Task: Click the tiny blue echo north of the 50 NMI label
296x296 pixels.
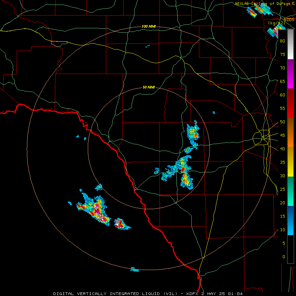Action: 148,46
